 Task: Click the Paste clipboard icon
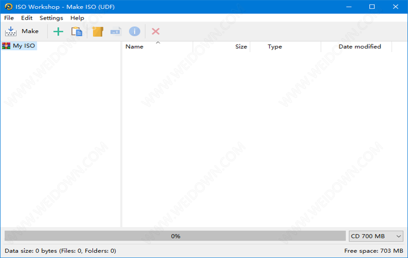[x=76, y=31]
